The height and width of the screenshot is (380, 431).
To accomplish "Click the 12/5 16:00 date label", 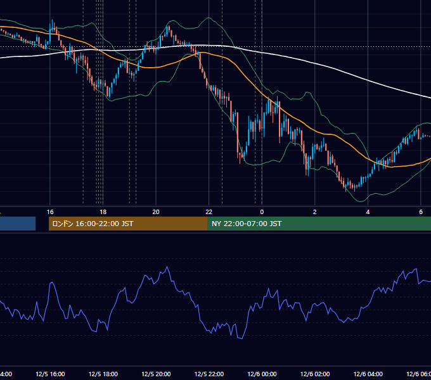I will [50, 374].
